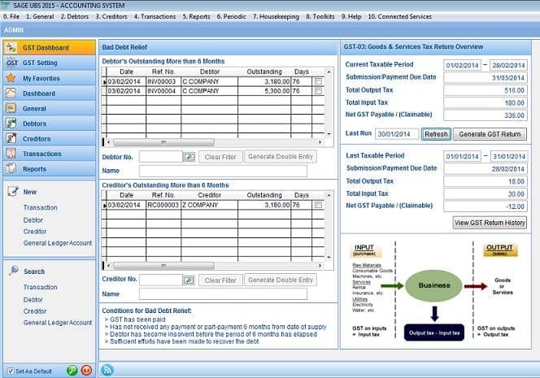The height and width of the screenshot is (378, 540).
Task: Tick checkbox for creditor RC000003 row
Action: (x=318, y=205)
